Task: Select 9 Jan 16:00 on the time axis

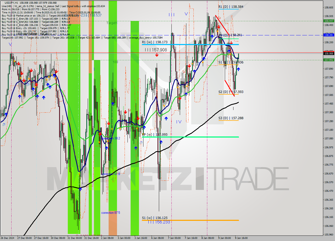Action: pyautogui.click(x=241, y=238)
